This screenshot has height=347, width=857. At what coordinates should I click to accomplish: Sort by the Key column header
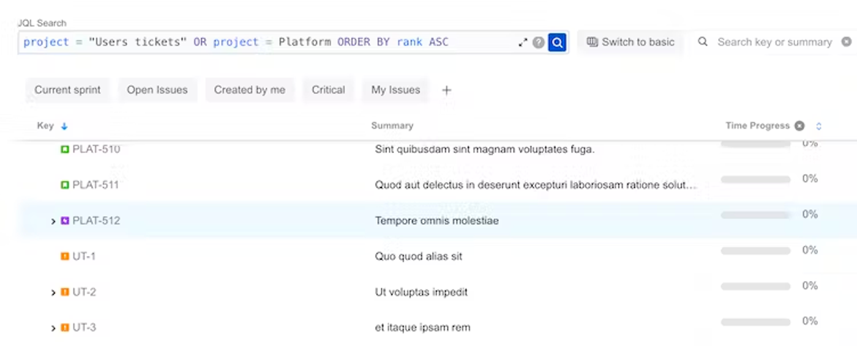(x=46, y=126)
